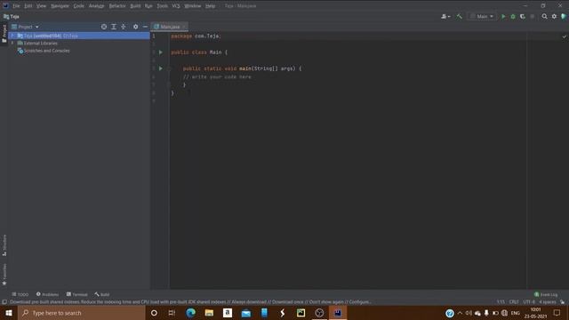Select opened file locate target icon
This screenshot has height=320, width=569.
pyautogui.click(x=104, y=27)
